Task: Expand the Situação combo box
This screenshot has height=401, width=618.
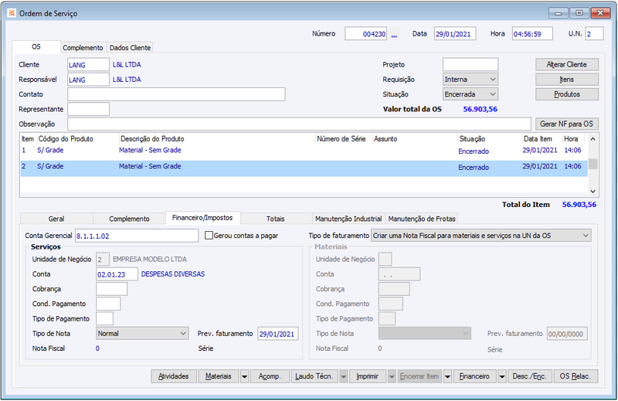Action: [x=492, y=93]
